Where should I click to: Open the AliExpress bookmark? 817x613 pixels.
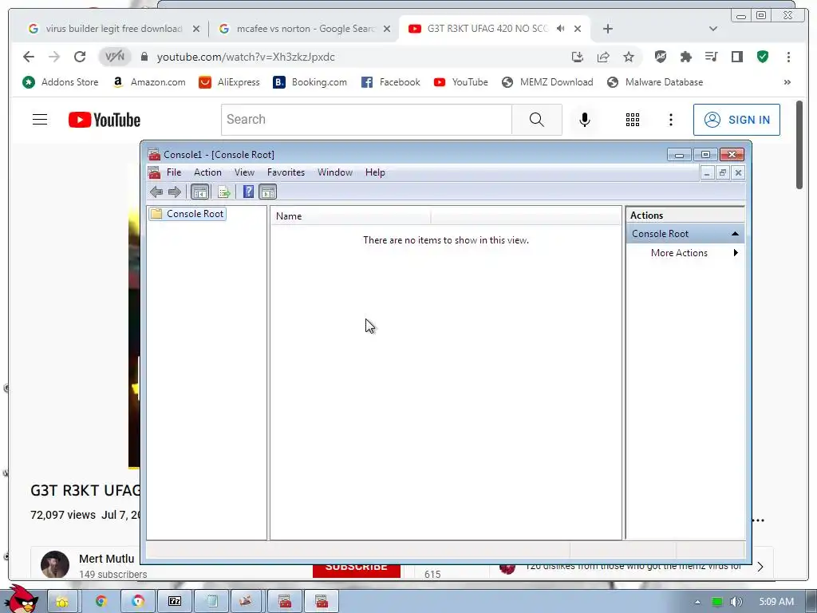(x=229, y=82)
